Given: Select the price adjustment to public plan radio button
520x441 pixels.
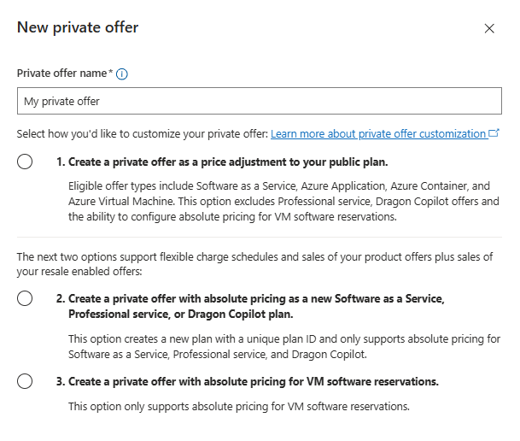Looking at the screenshot, I should click(x=25, y=162).
